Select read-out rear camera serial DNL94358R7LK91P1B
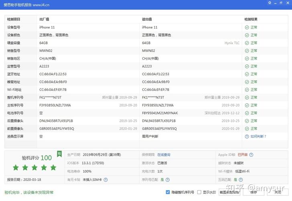Viewport: 292px width, 201px height. point(159,121)
